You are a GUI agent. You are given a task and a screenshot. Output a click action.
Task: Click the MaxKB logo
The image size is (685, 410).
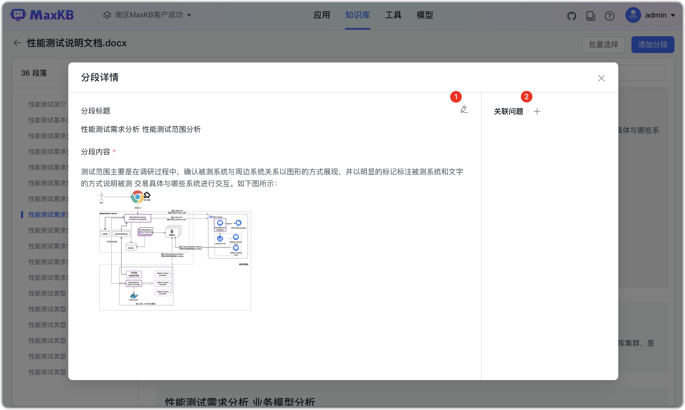(x=42, y=15)
